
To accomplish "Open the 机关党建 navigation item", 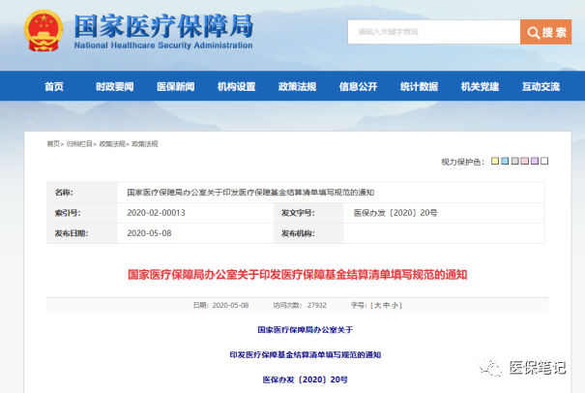I will pos(480,87).
